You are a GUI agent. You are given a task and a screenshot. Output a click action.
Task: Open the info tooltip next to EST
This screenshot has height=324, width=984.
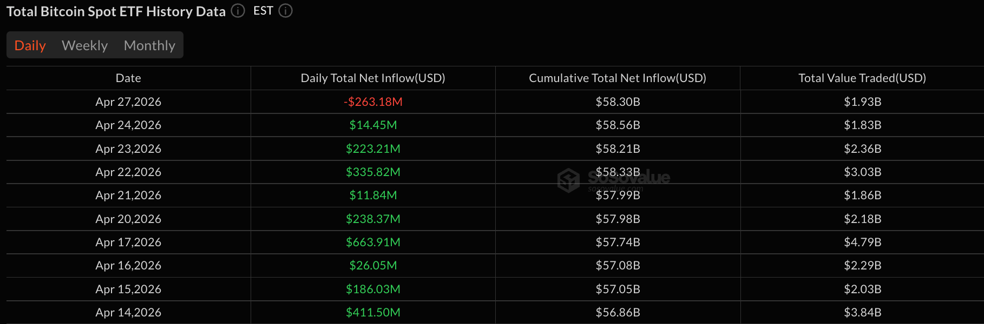(285, 11)
